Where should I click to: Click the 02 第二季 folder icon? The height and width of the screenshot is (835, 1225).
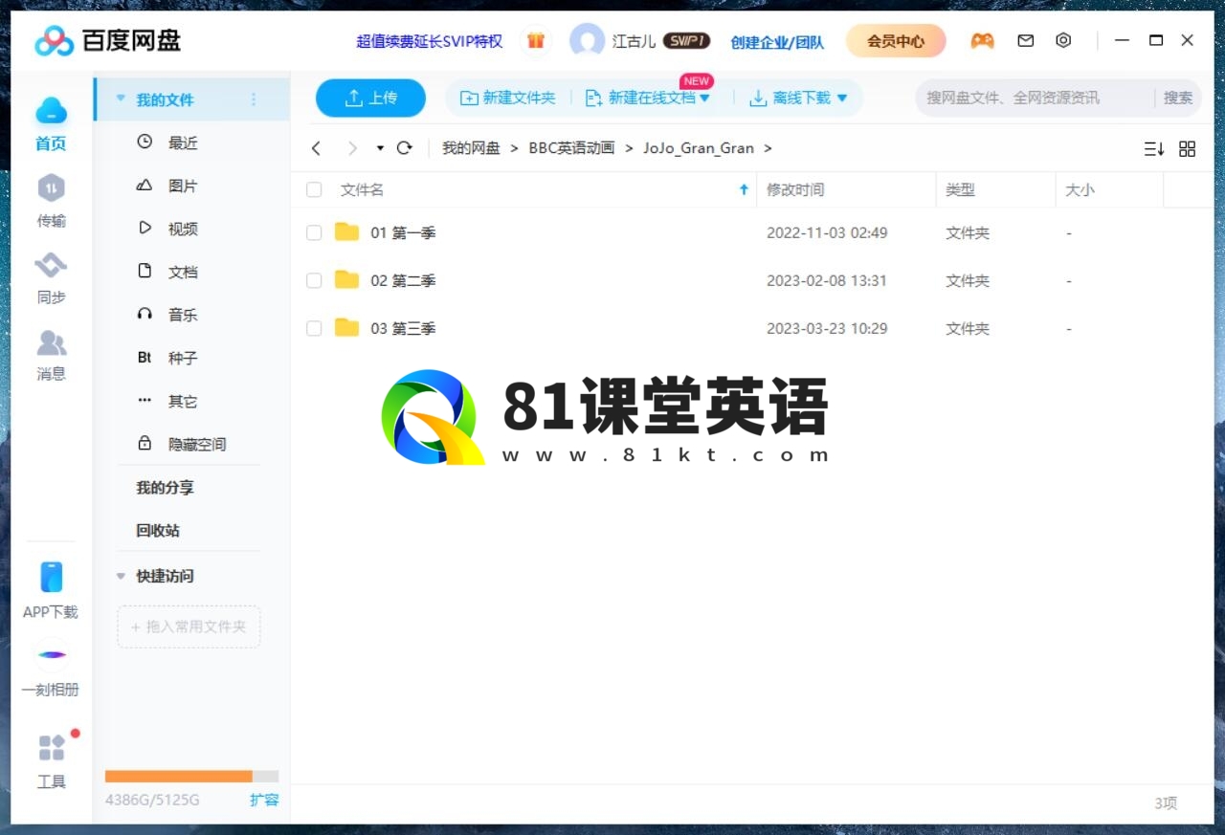click(346, 279)
